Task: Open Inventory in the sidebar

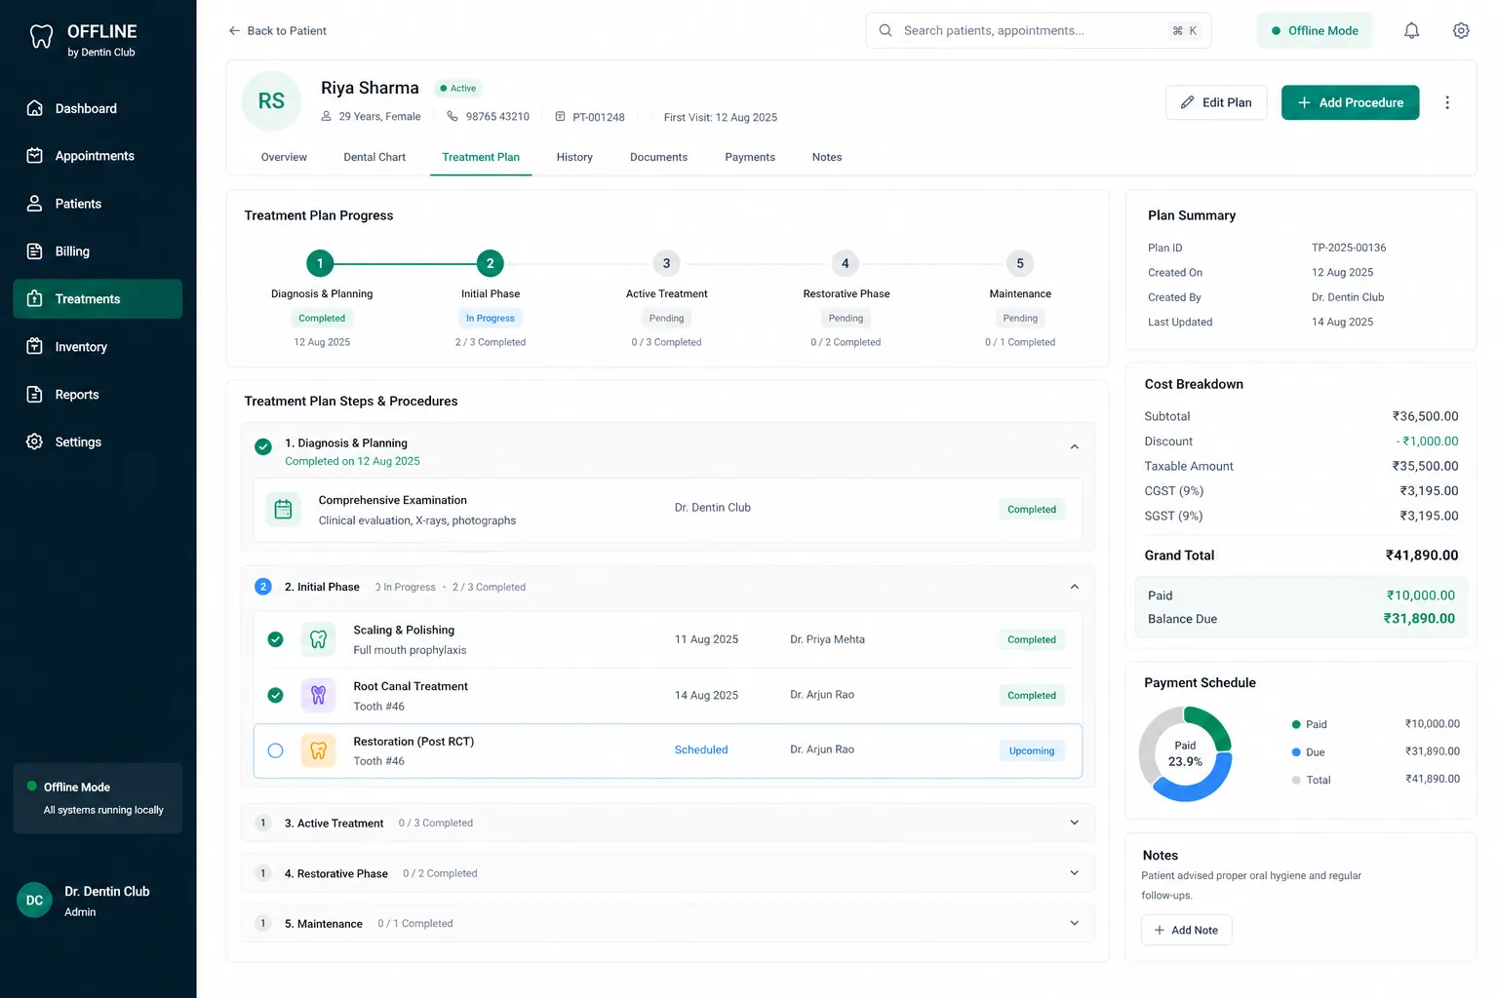Action: [98, 347]
